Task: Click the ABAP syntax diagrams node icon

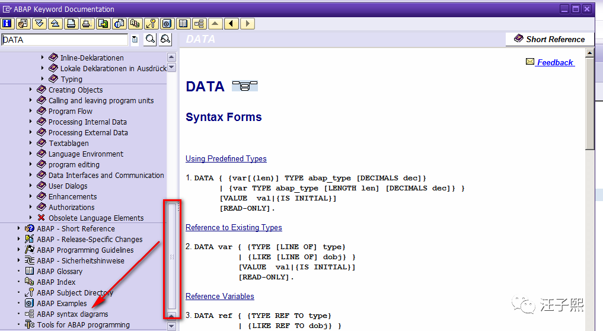Action: (30, 314)
